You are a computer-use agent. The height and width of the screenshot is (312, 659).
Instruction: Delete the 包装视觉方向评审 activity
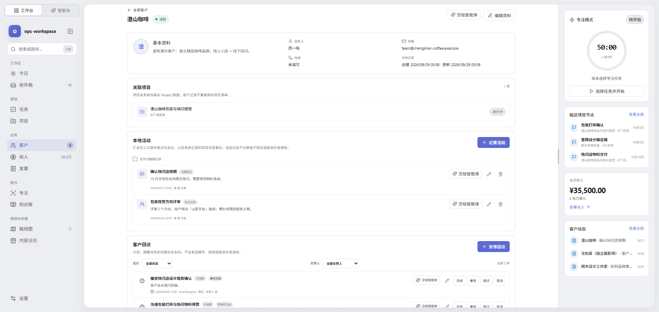pos(500,204)
